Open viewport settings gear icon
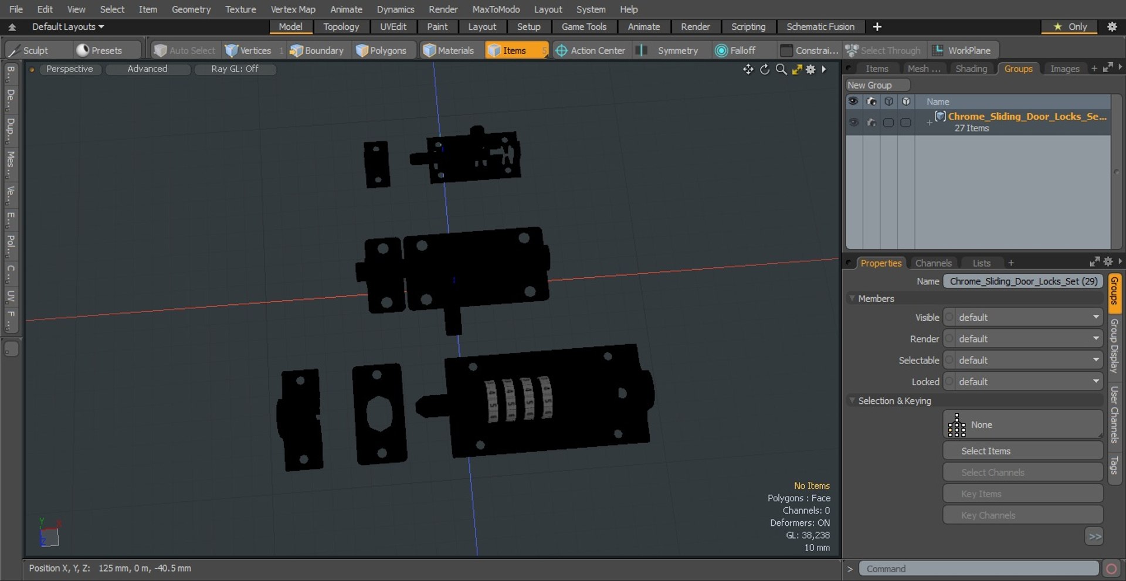Viewport: 1126px width, 581px height. pos(810,69)
